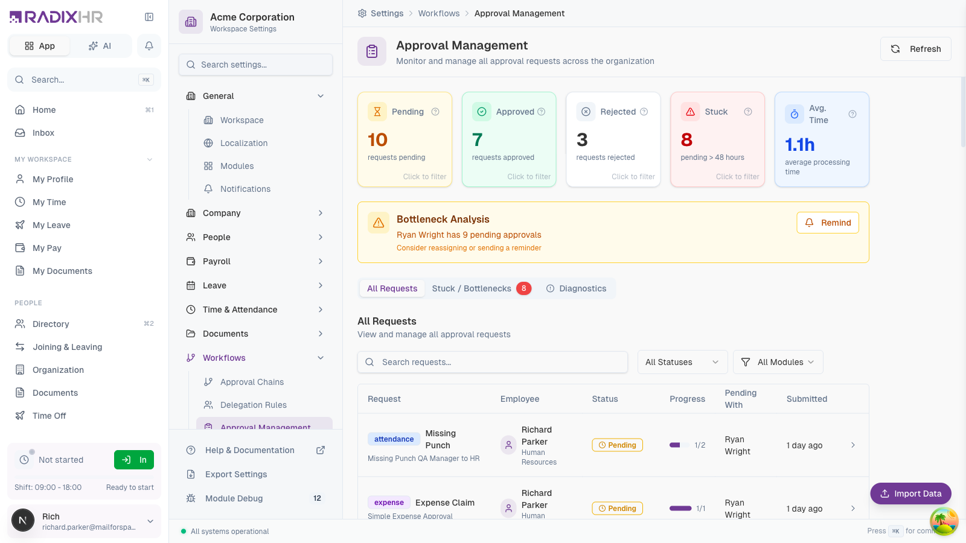The height and width of the screenshot is (543, 966).
Task: Open row chevron for Missing Punch request
Action: click(x=853, y=445)
